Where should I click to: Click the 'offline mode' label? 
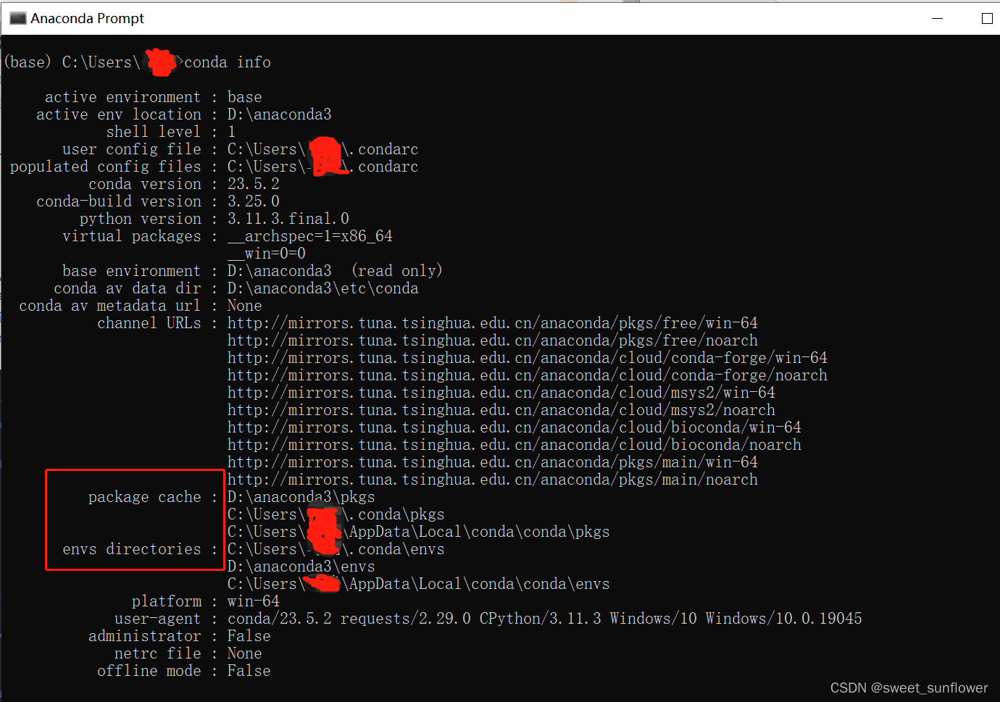(149, 671)
